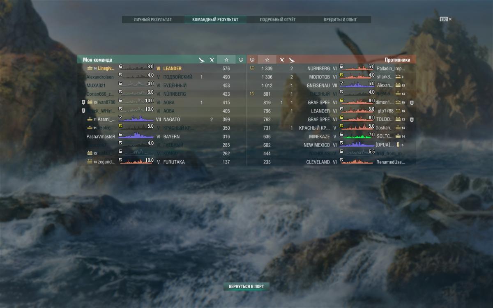Sort my team by star experience column
Viewport: 493px width, 308px height.
click(x=226, y=60)
